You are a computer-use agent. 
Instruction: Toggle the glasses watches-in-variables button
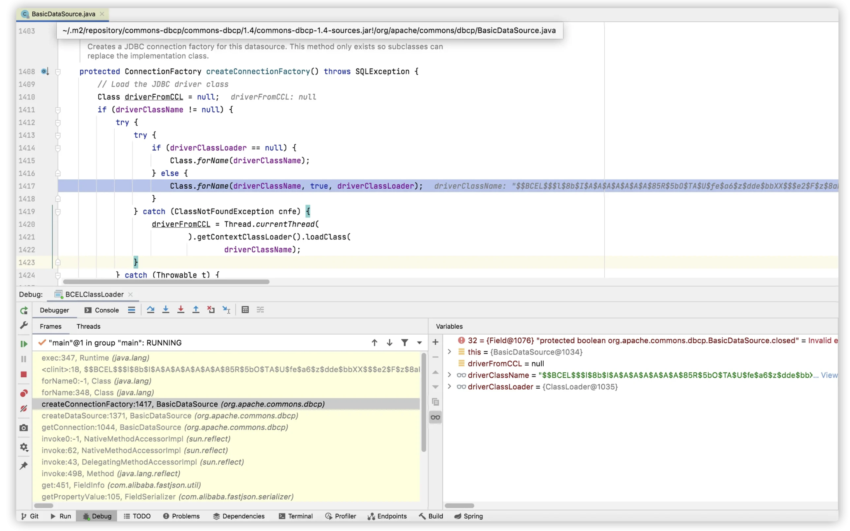435,417
